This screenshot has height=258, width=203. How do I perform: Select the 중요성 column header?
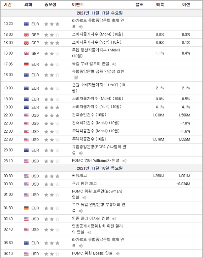pos(50,4)
